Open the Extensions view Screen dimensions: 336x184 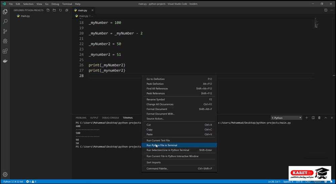click(5, 51)
